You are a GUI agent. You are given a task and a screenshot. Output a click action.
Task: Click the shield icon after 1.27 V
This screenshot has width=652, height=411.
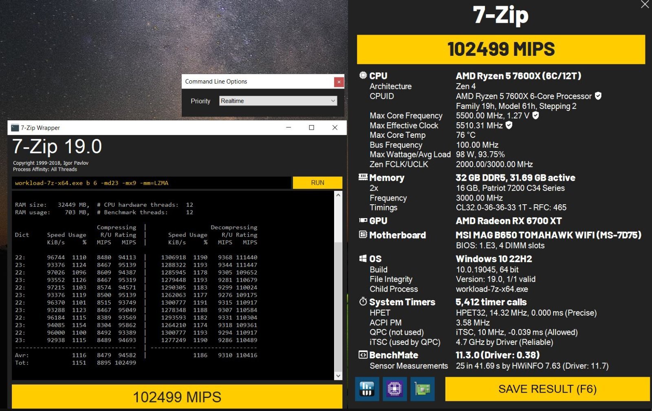click(x=535, y=115)
